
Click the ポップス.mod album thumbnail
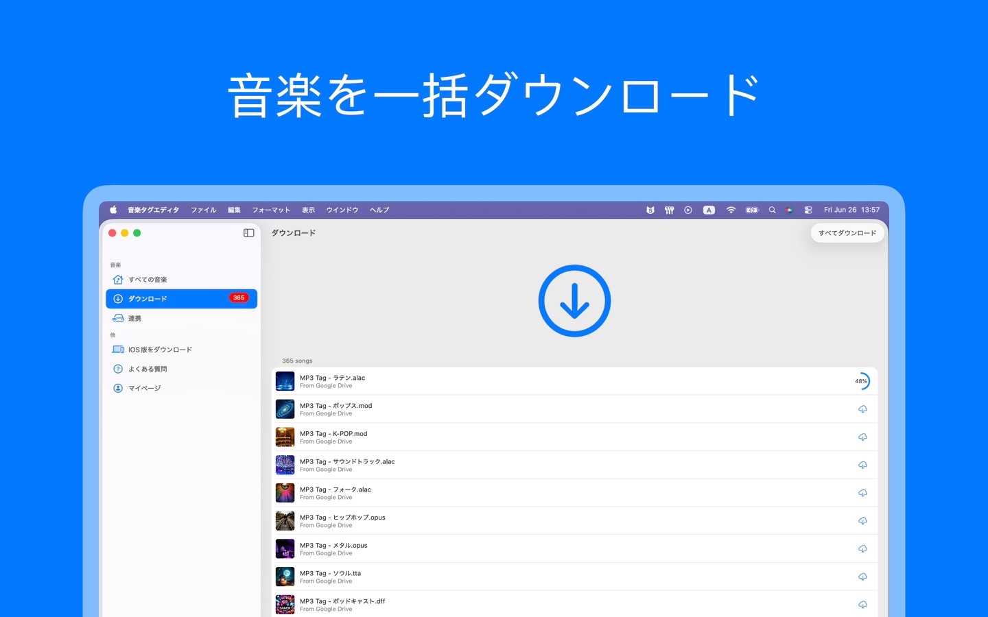tap(285, 409)
